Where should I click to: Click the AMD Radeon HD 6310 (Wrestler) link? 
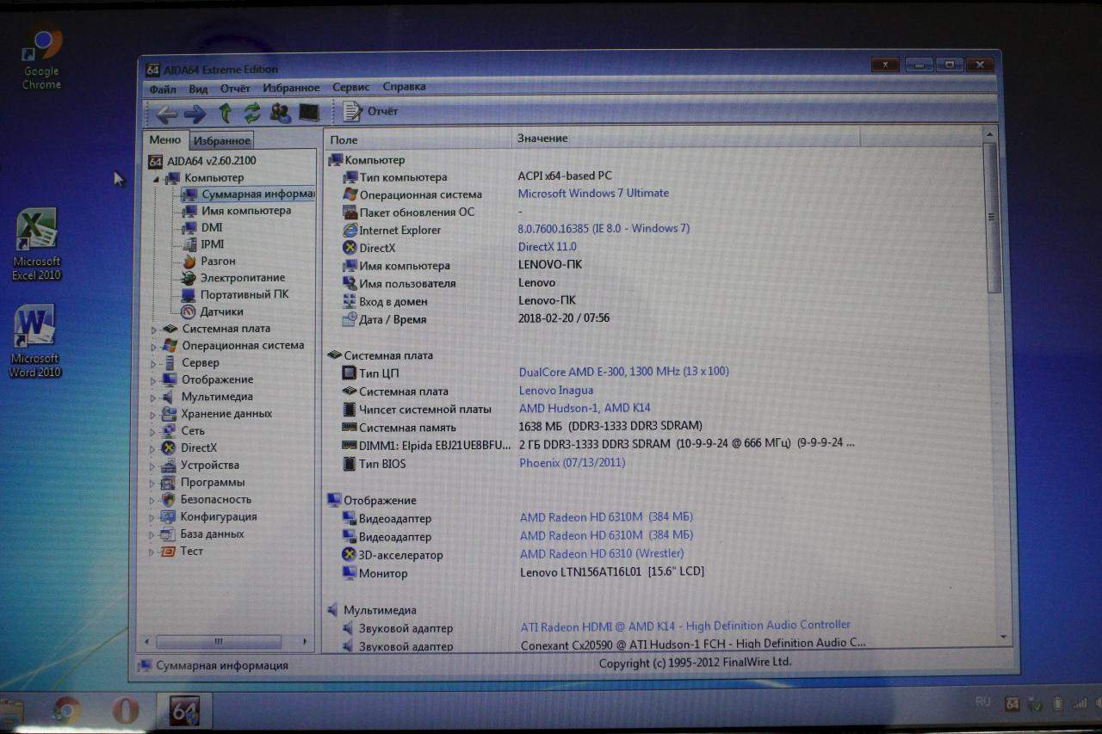click(x=601, y=554)
